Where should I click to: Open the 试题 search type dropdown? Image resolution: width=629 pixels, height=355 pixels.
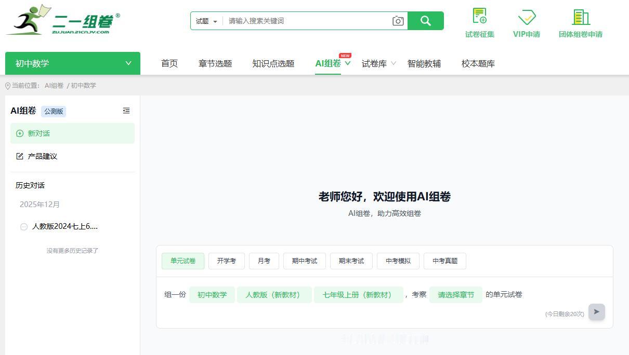206,21
